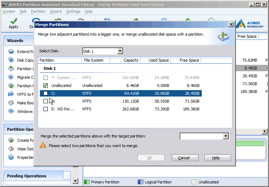Open the Disk menu

(23, 11)
